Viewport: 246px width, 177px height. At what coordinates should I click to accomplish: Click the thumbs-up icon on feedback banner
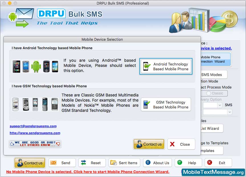tap(12, 144)
